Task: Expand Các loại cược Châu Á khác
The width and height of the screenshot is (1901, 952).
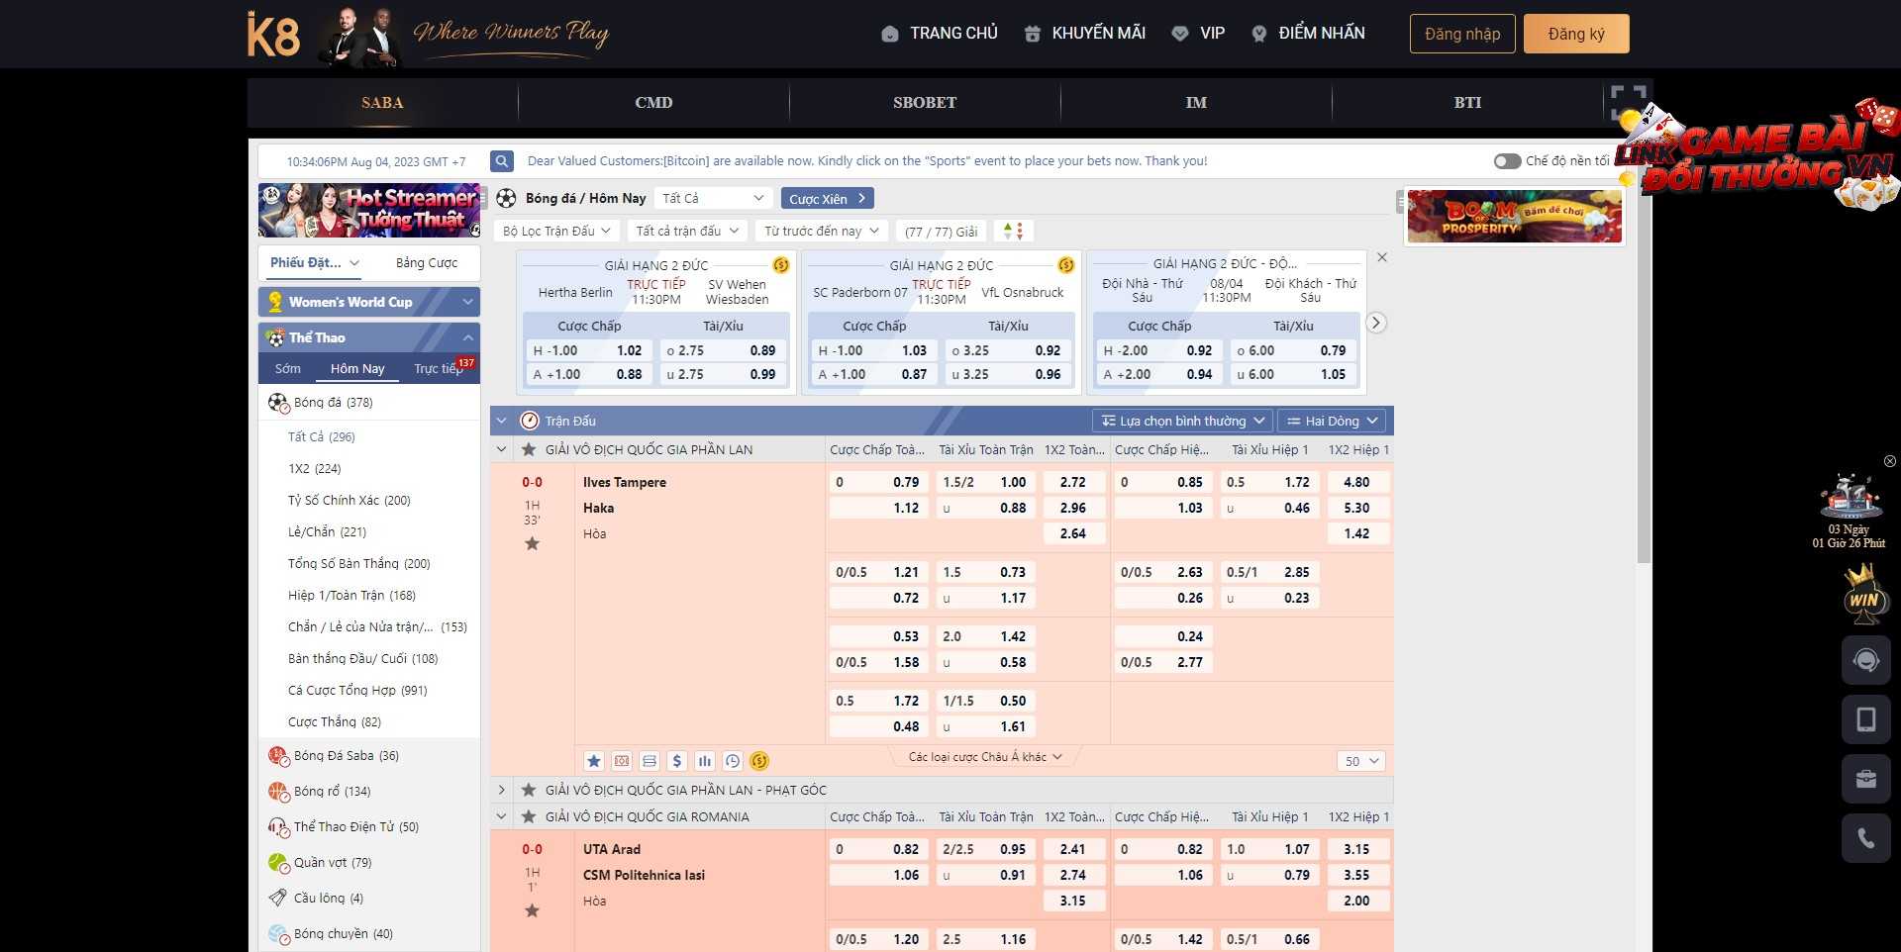Action: coord(985,757)
